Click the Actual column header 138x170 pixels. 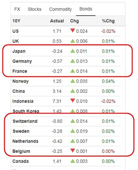(x=57, y=21)
